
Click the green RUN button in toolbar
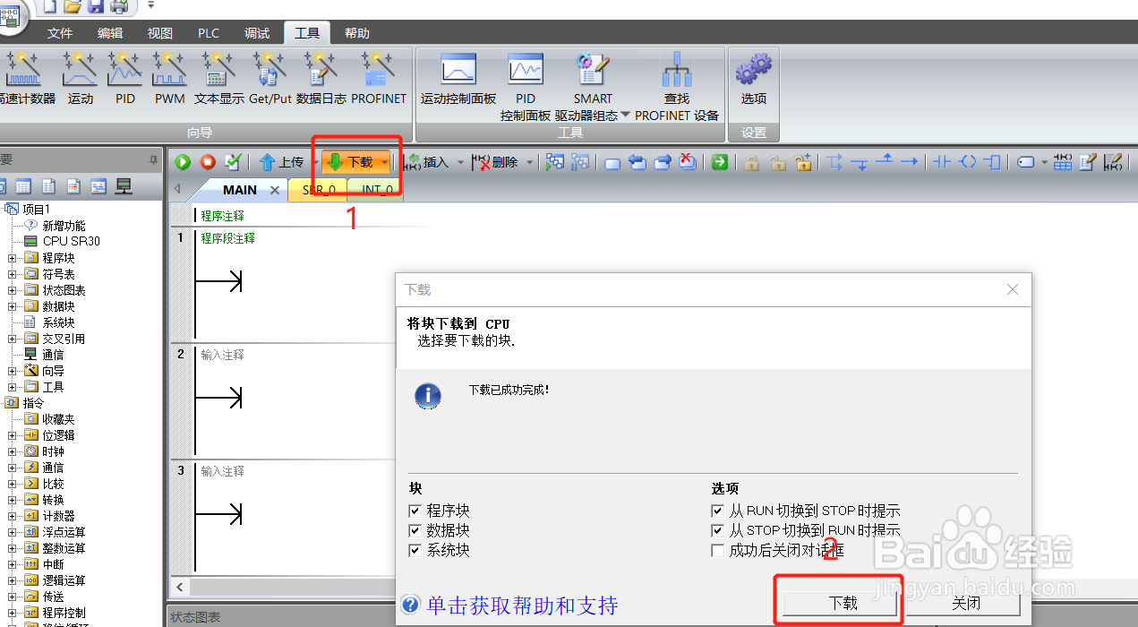183,162
